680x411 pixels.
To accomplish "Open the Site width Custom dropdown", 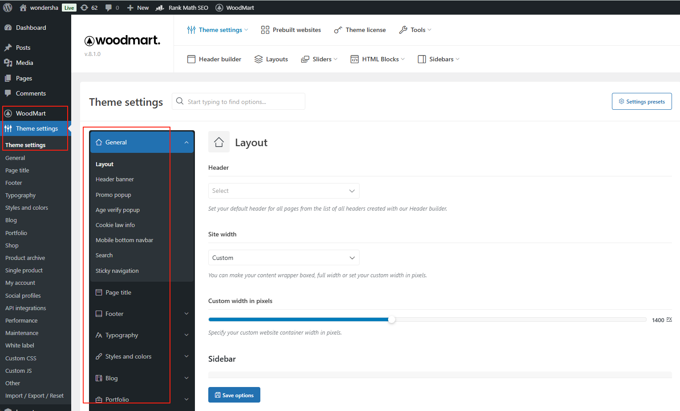I will (283, 258).
